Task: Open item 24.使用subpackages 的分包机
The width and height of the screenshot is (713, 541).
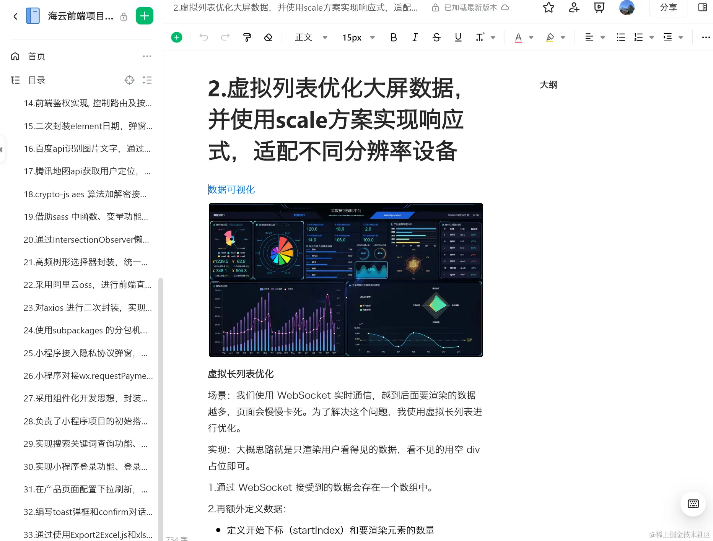Action: pos(85,330)
